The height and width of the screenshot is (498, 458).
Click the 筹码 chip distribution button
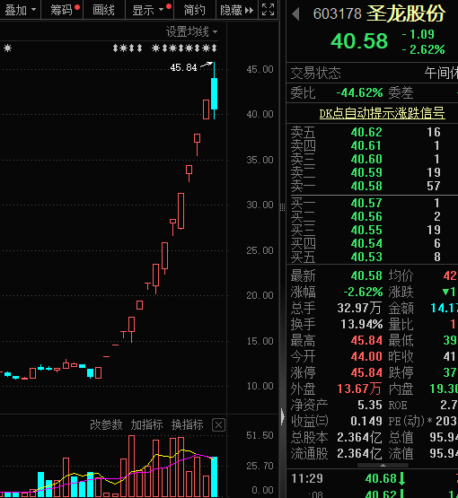click(x=62, y=10)
